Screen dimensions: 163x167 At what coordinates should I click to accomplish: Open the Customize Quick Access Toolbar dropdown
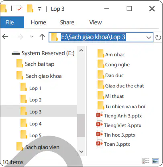[39, 9]
